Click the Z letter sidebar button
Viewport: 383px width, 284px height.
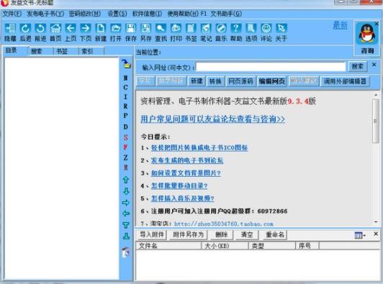(125, 157)
